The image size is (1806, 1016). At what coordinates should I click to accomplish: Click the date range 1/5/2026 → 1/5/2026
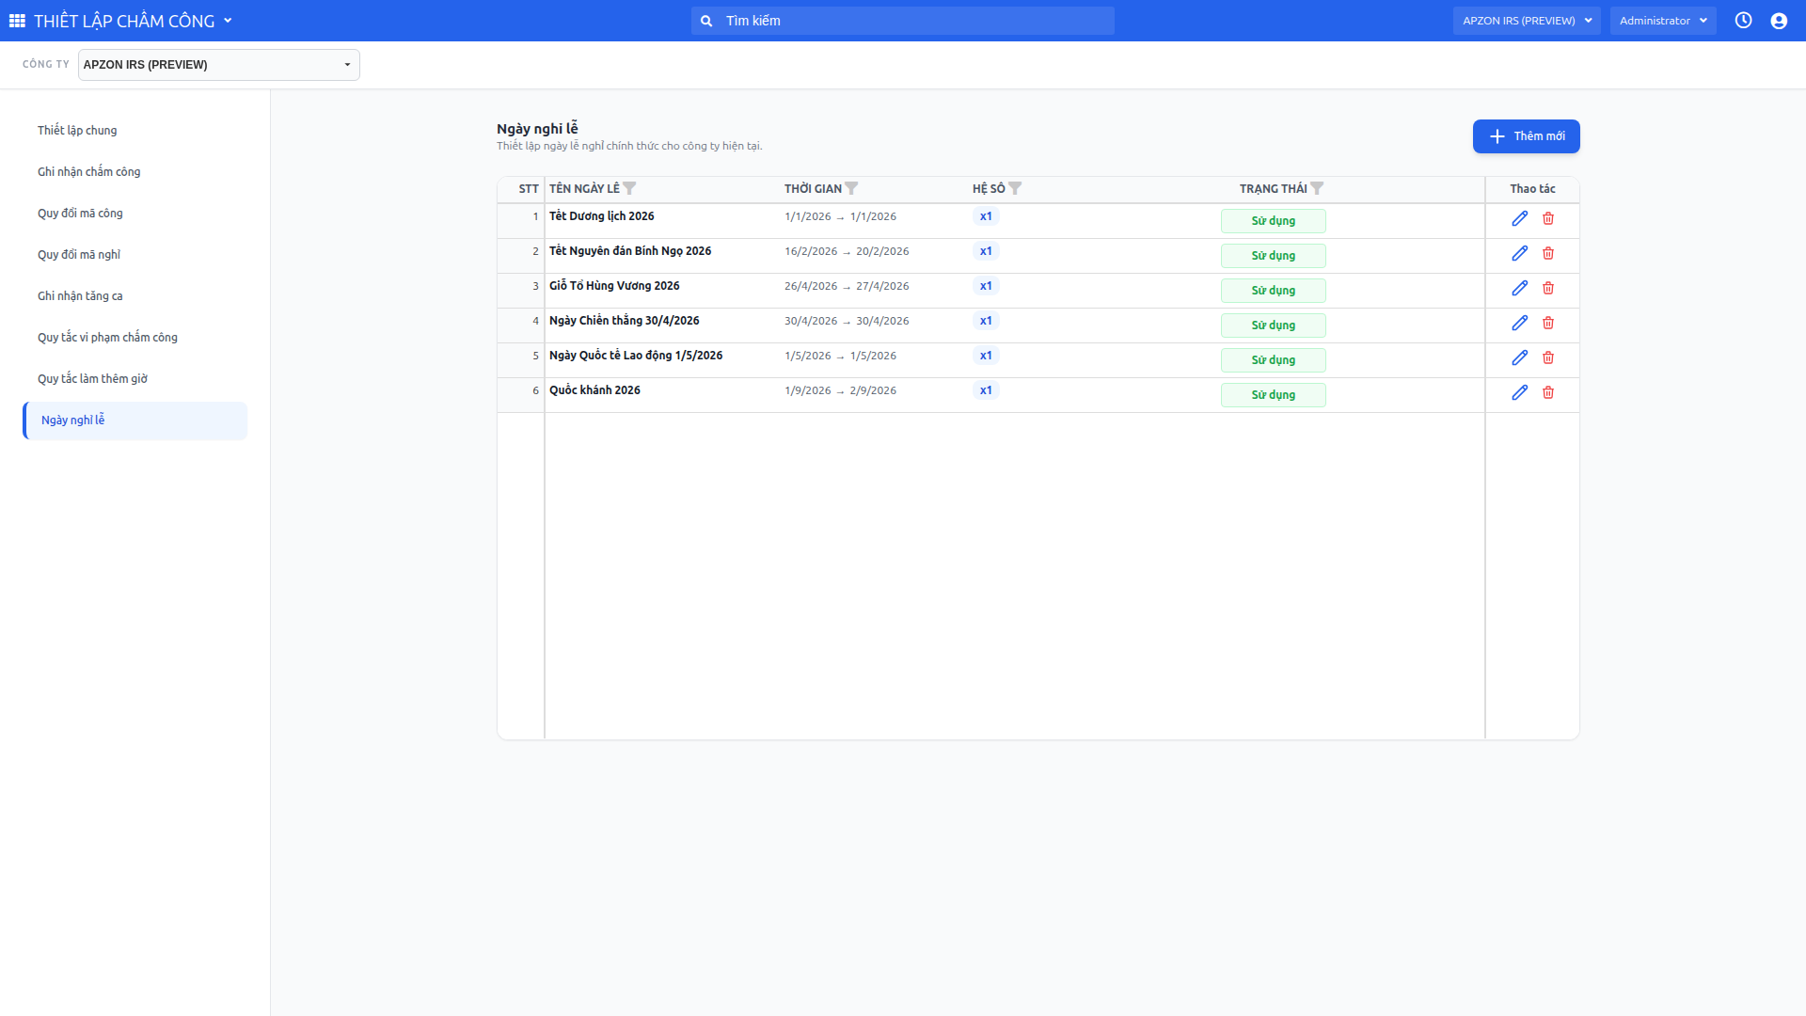[x=840, y=356]
